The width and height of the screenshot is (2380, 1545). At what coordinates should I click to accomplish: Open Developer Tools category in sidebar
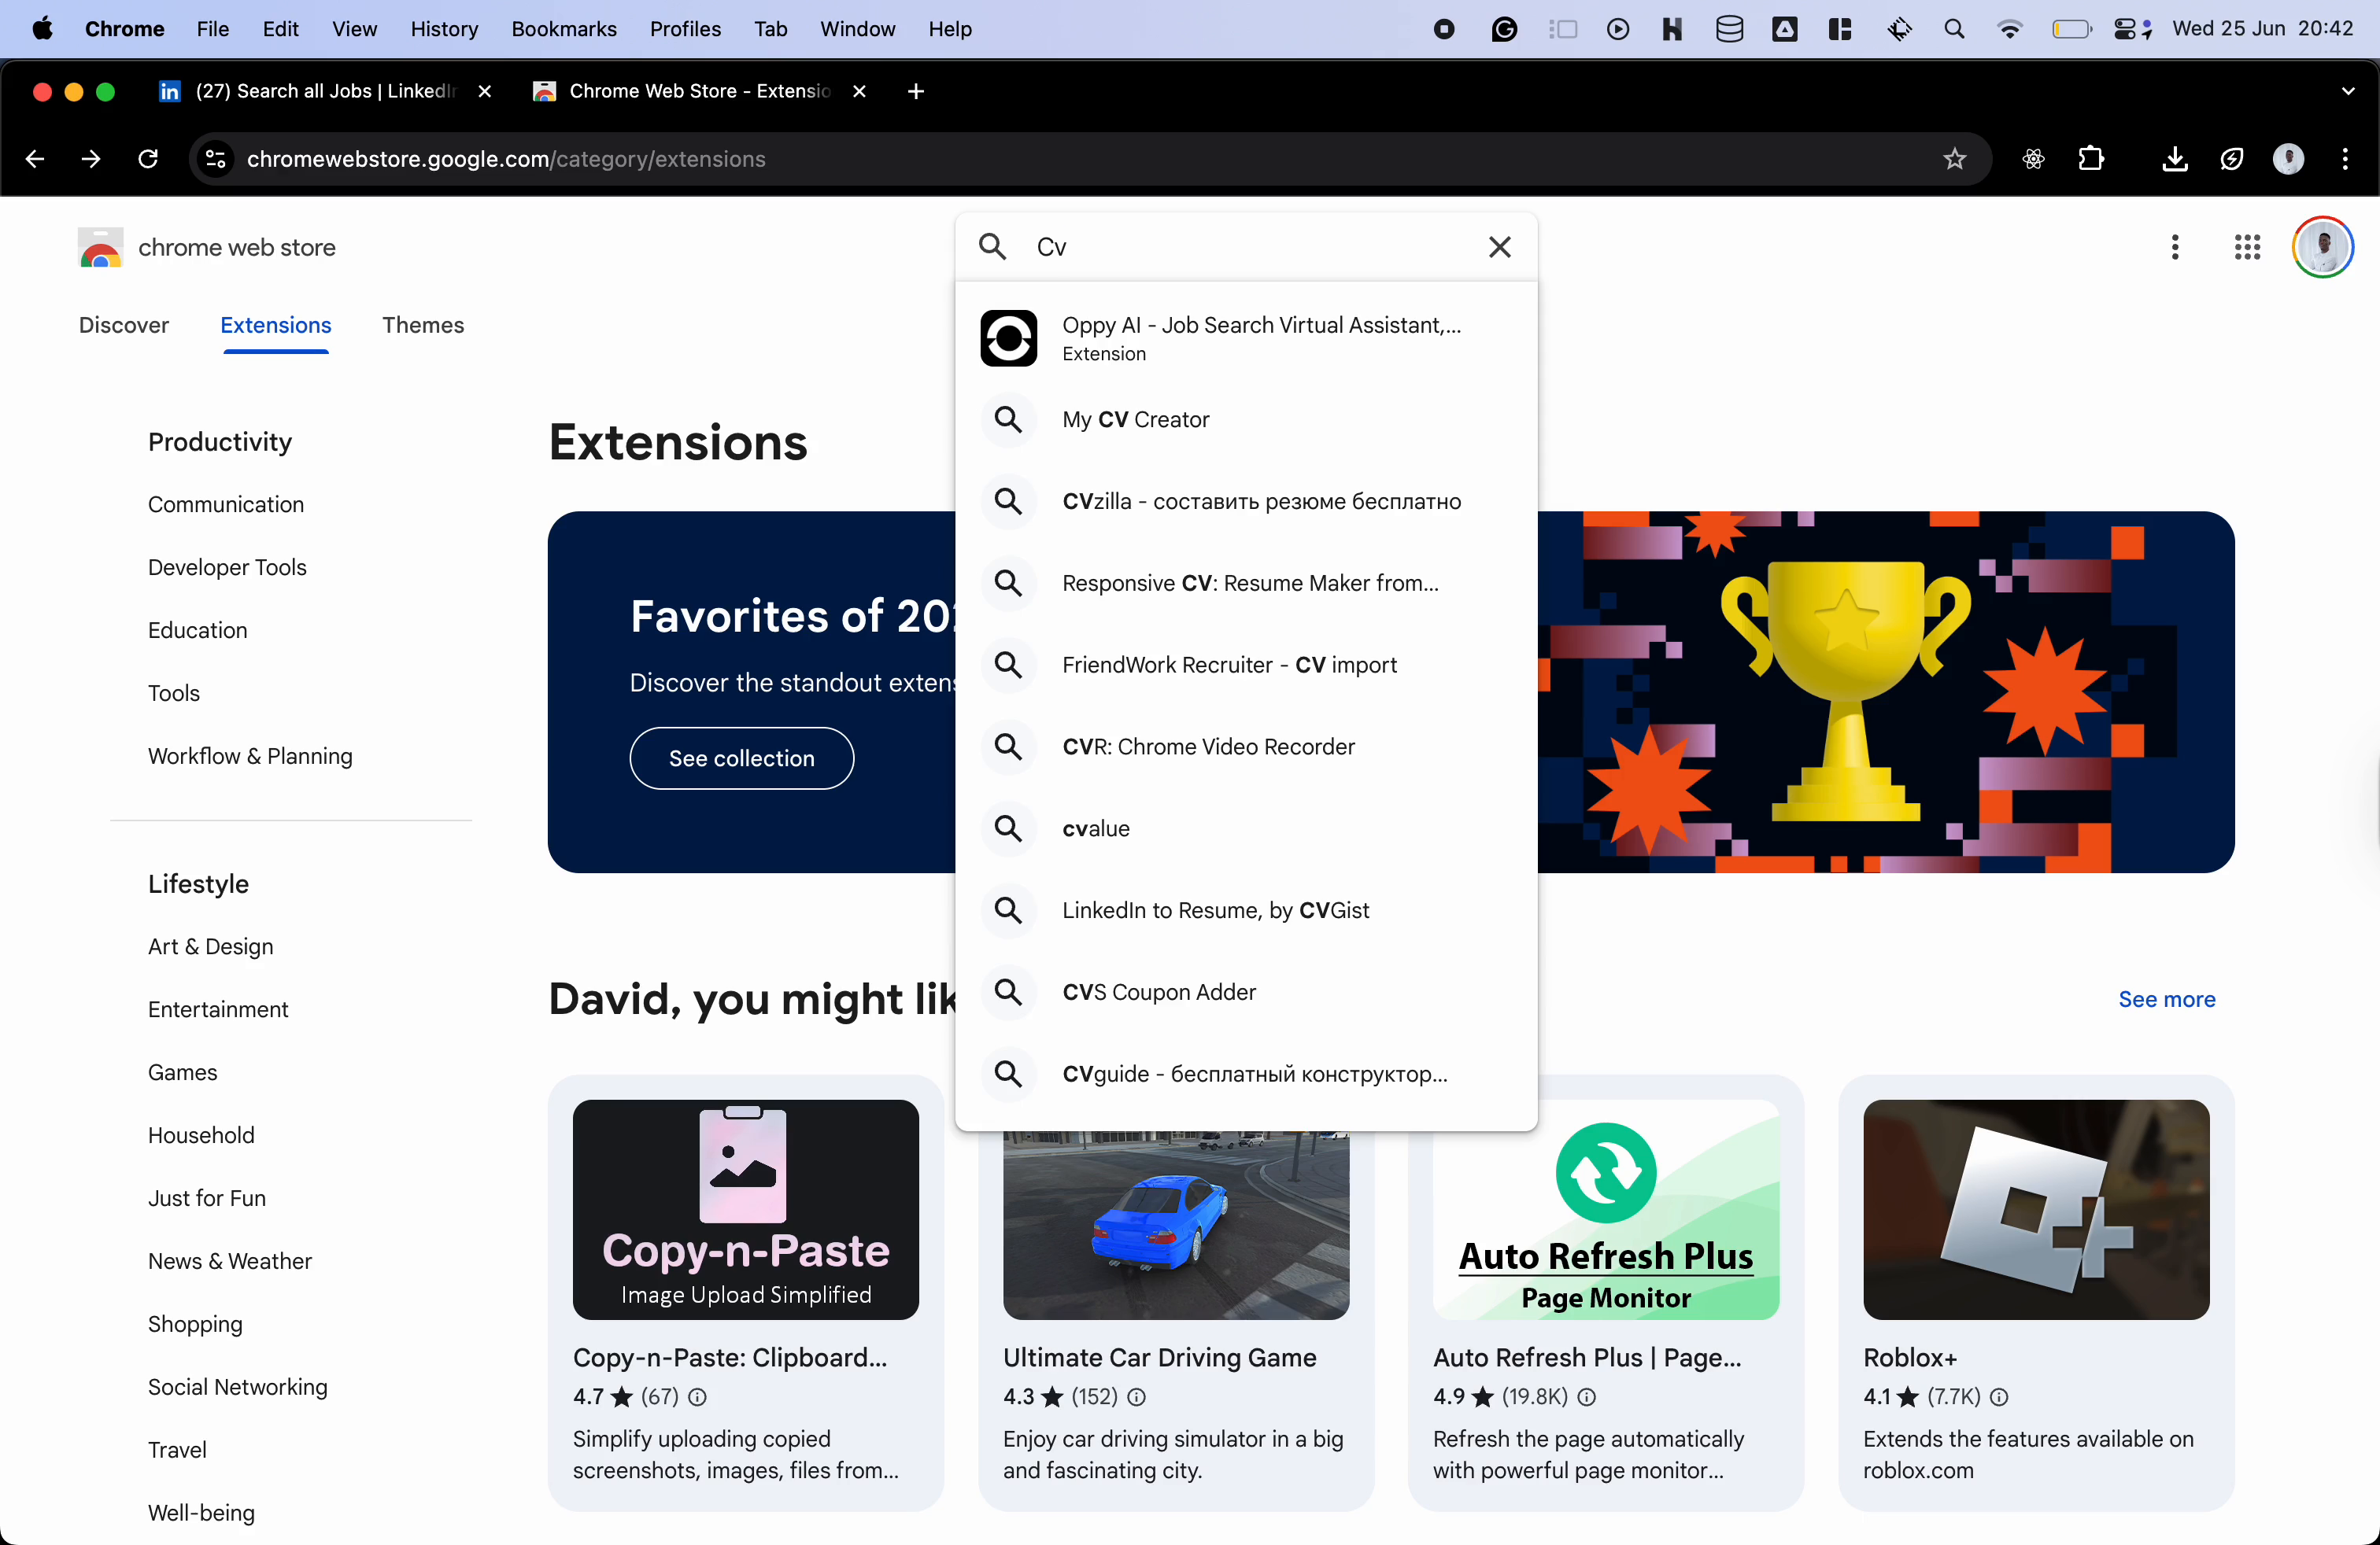pyautogui.click(x=227, y=568)
